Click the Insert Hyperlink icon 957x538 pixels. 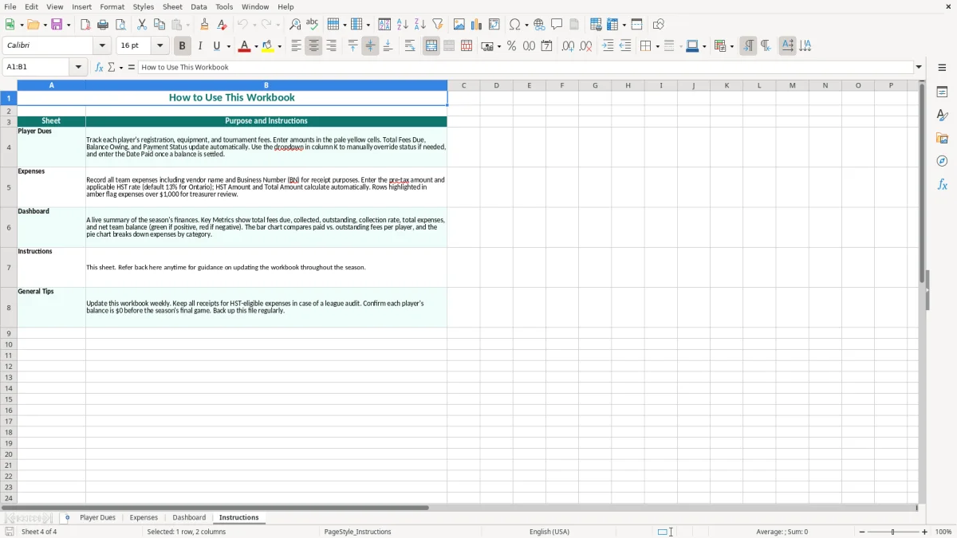pos(540,25)
